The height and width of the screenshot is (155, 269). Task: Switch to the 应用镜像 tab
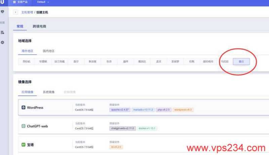pyautogui.click(x=28, y=92)
